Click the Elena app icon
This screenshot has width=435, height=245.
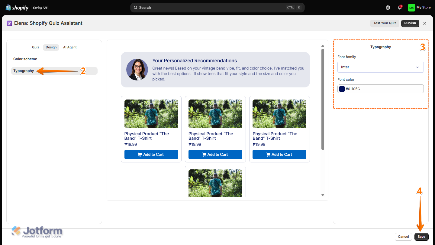click(9, 23)
